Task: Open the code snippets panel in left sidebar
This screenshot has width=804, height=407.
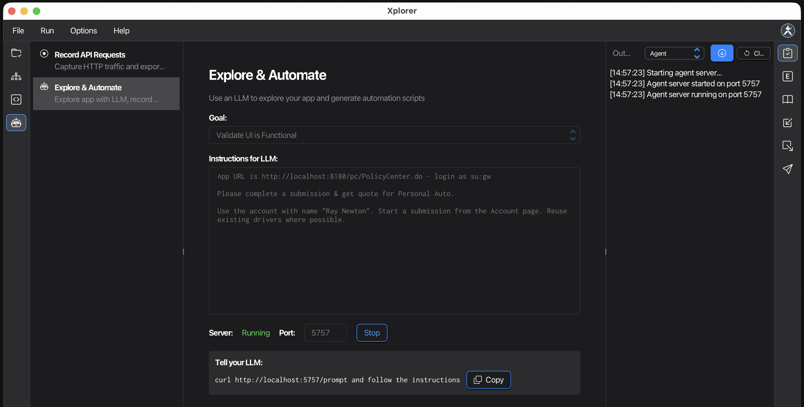Action: point(16,99)
